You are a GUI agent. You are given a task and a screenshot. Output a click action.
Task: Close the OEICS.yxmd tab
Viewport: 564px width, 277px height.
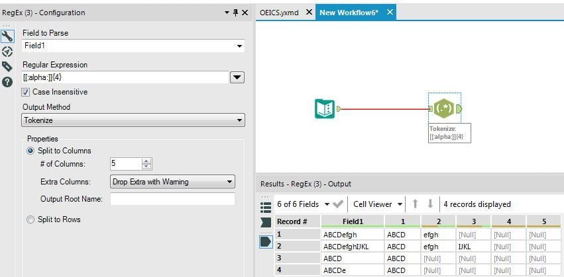pyautogui.click(x=309, y=13)
